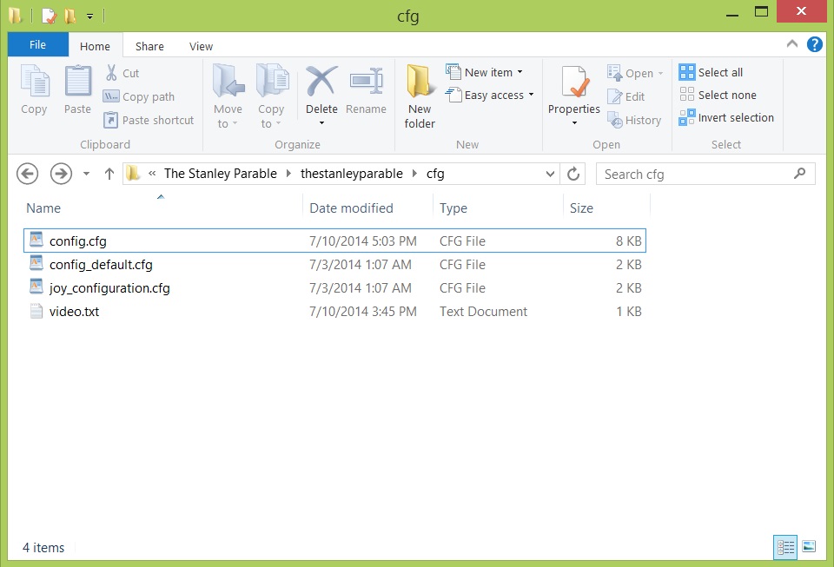834x567 pixels.
Task: Click Invert selection
Action: coord(726,117)
